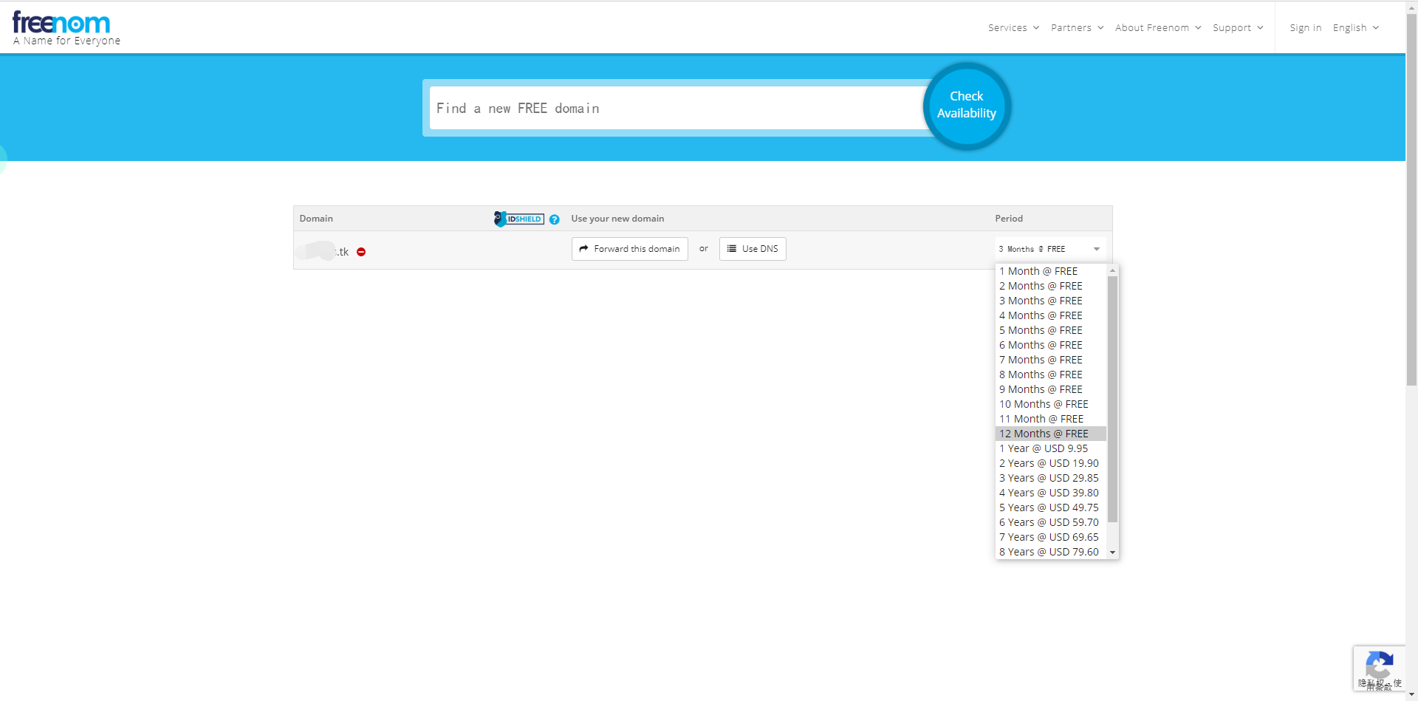Click the Period column header text

point(1009,219)
